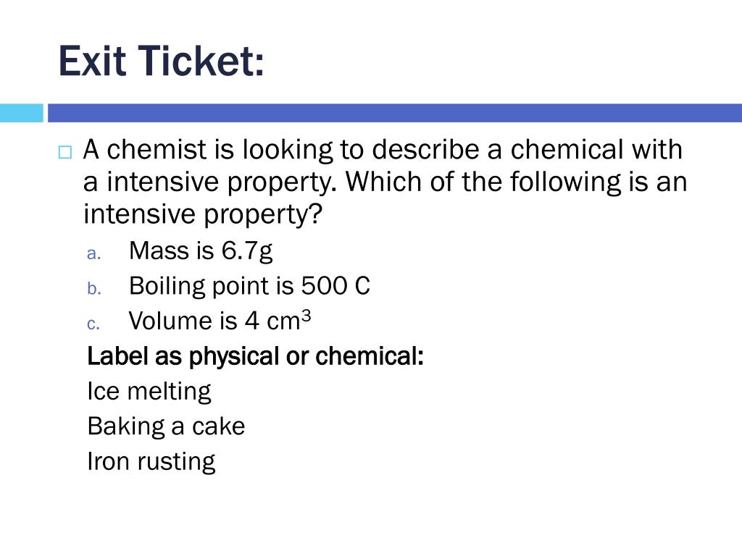Screen dimensions: 742x556
Task: Pick the "Volume is 4 cm" answer
Action: click(x=214, y=321)
